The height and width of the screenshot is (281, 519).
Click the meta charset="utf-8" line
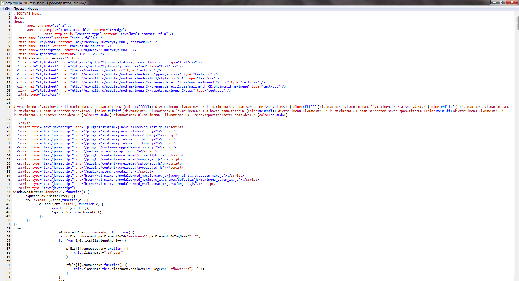click(49, 26)
